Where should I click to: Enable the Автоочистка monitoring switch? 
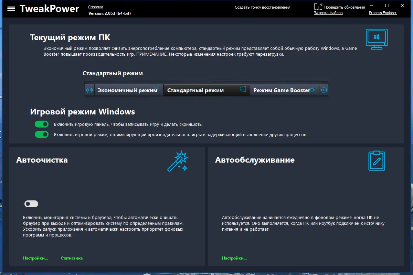(31, 204)
